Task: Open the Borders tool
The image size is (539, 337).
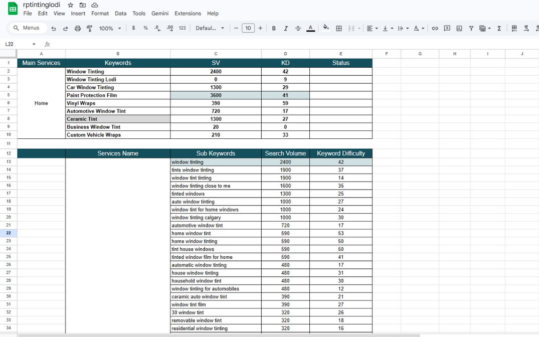Action: coord(339,29)
